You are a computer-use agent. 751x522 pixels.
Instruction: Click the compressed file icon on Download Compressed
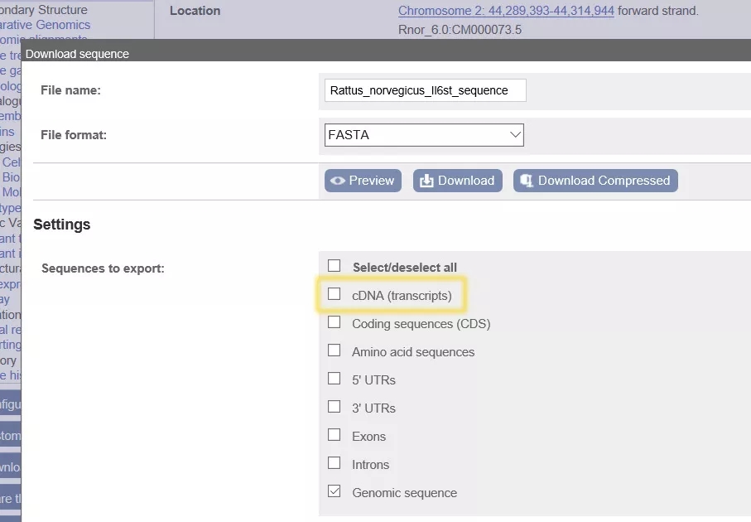coord(527,181)
